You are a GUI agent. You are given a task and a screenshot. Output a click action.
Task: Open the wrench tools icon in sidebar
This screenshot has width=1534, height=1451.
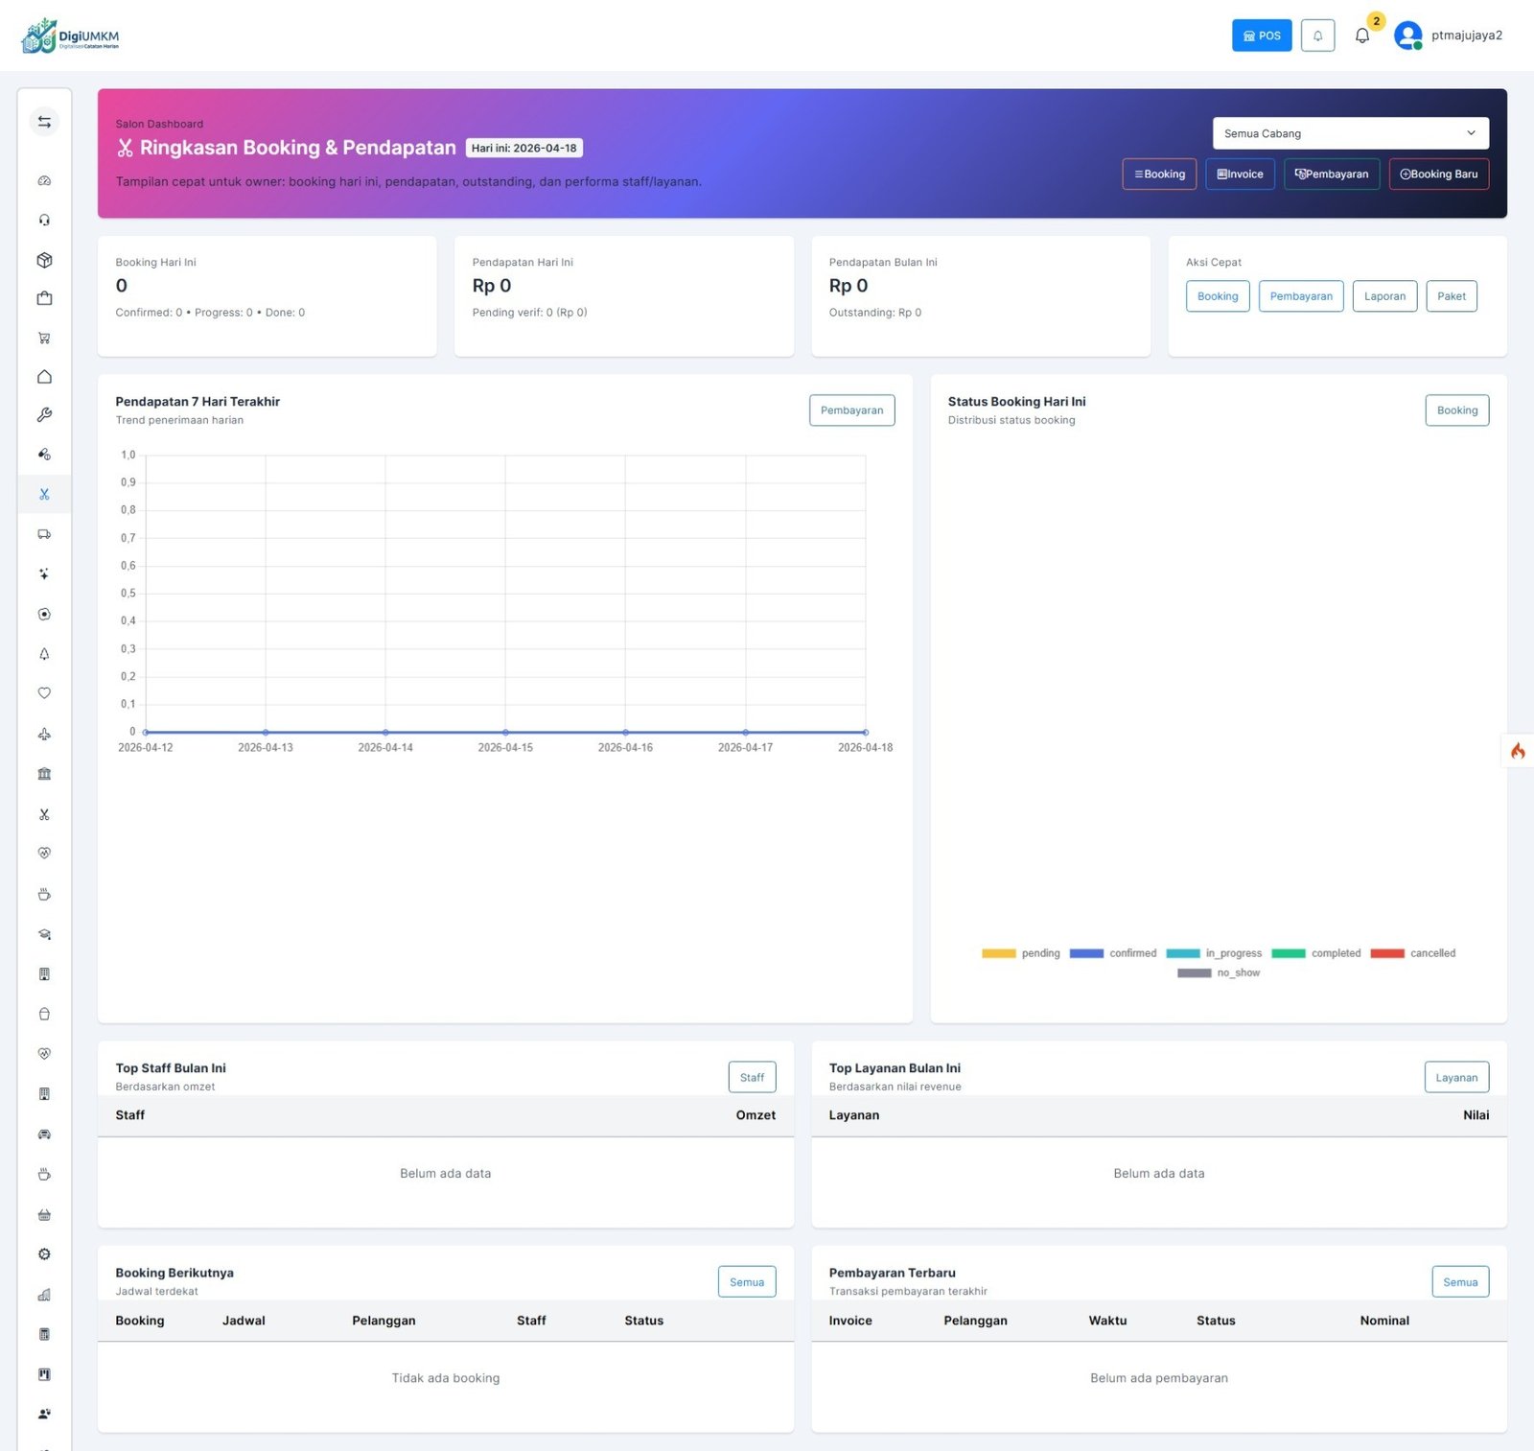click(44, 415)
